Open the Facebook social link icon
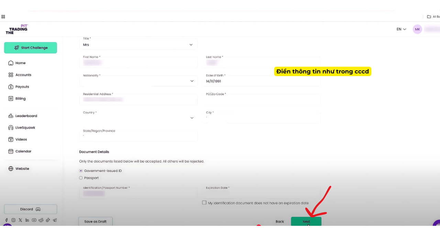The image size is (440, 247). (7, 220)
